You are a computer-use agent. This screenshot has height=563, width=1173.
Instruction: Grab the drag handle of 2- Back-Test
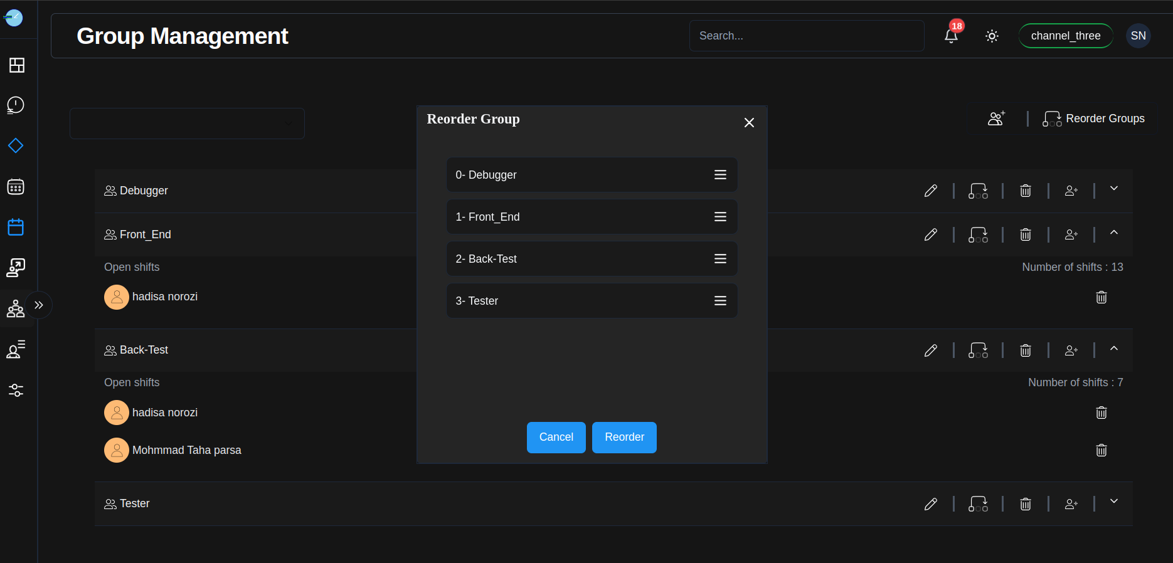tap(720, 259)
